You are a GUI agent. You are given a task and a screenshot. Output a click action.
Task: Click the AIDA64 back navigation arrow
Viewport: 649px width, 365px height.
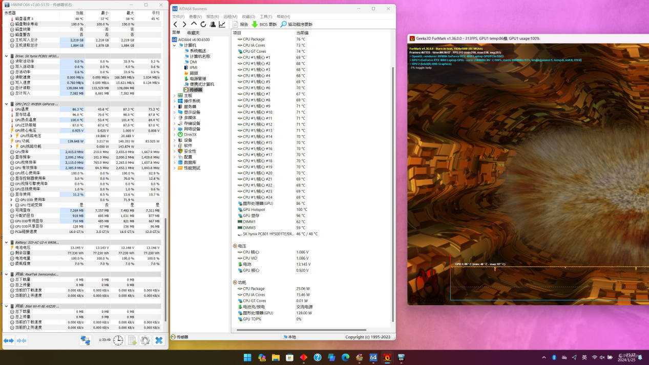coord(175,24)
